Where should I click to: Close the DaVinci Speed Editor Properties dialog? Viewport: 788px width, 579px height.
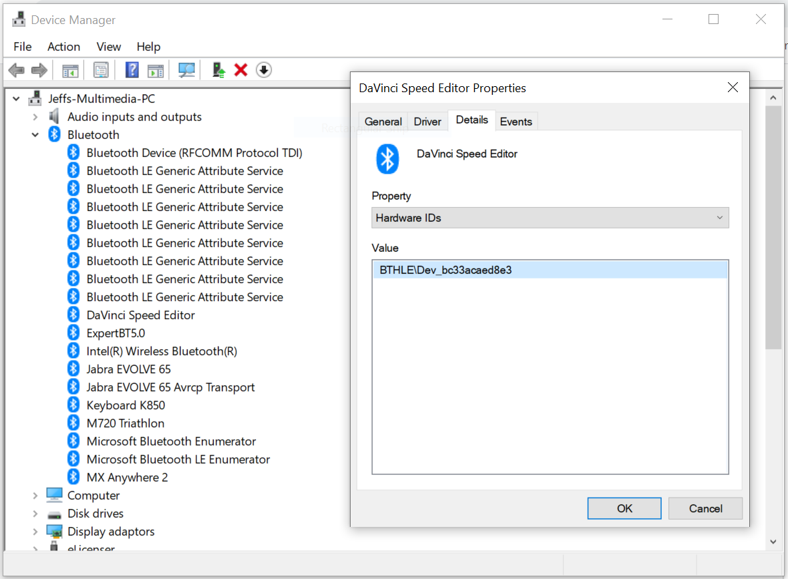coord(733,87)
